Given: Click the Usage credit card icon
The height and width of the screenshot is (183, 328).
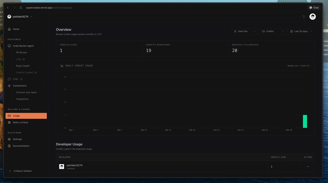Looking at the screenshot, I should (x=9, y=116).
